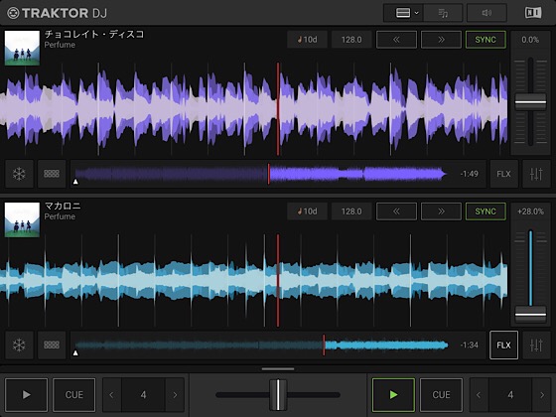Open the track browser playlist icon
This screenshot has height=417, width=556.
[x=443, y=13]
